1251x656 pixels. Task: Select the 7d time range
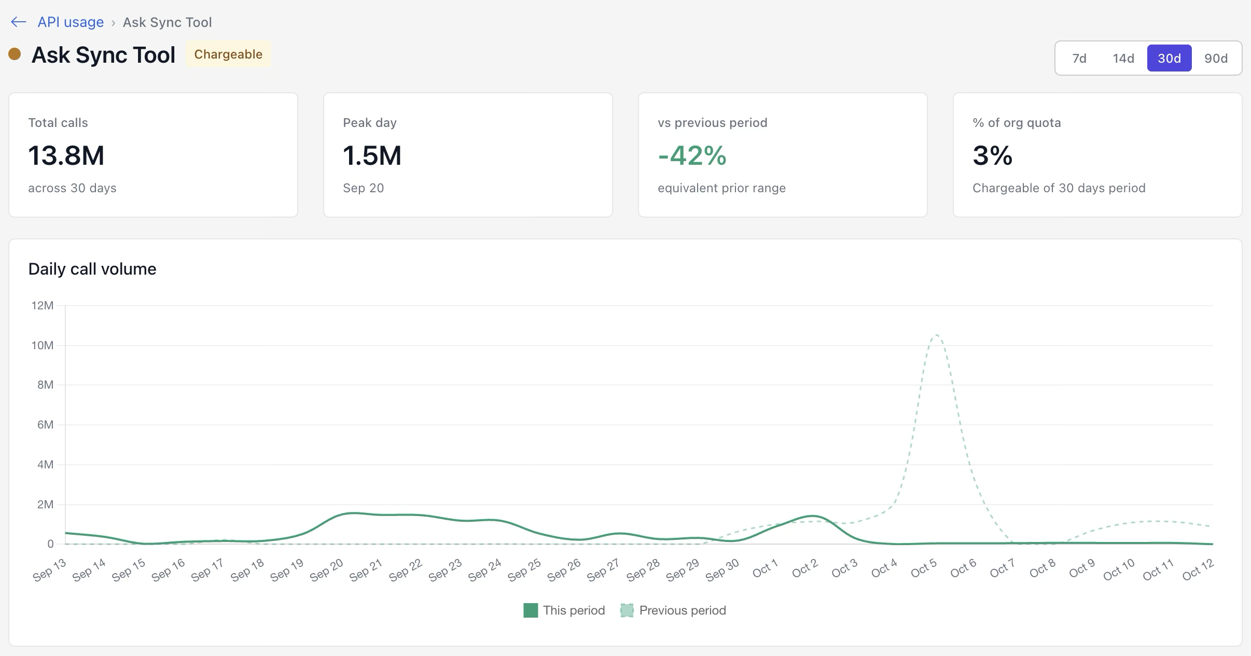1079,58
